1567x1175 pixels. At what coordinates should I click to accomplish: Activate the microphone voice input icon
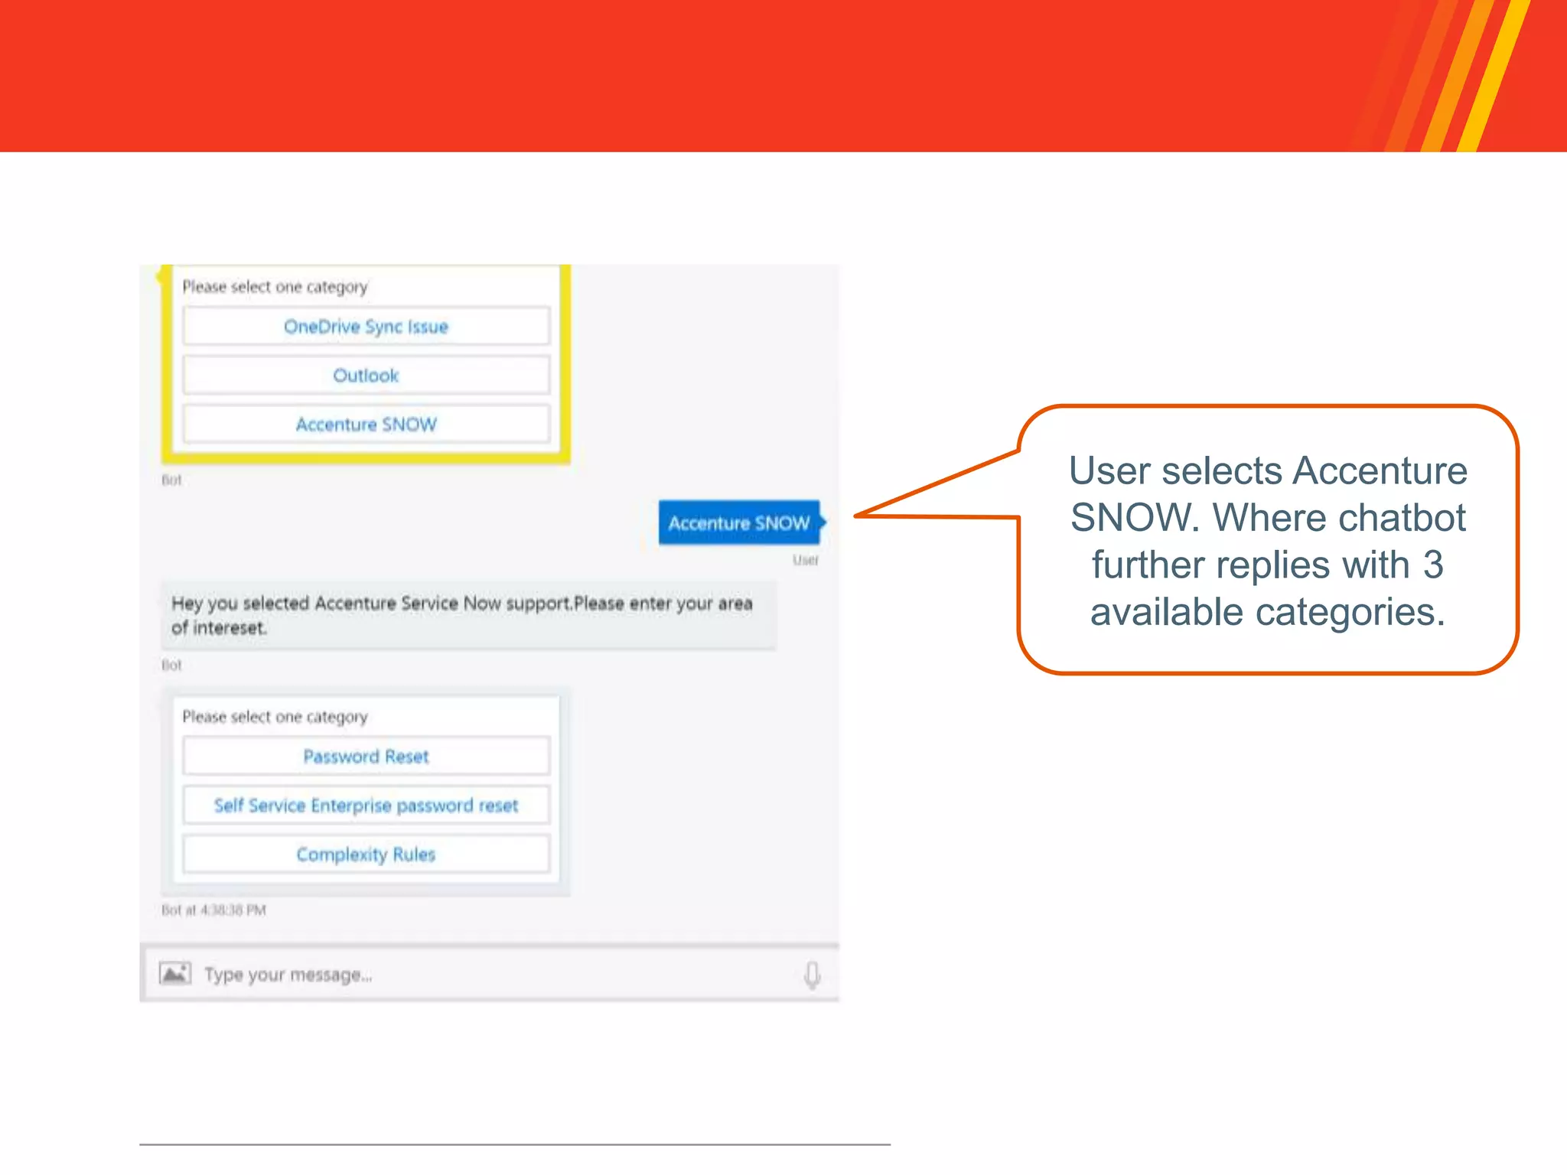click(x=812, y=975)
